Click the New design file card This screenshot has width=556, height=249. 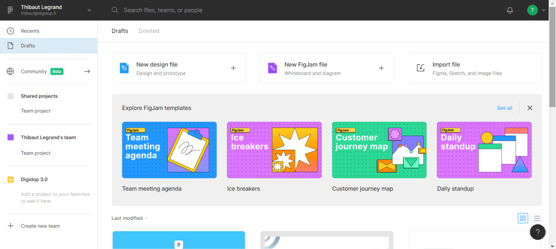pyautogui.click(x=178, y=68)
